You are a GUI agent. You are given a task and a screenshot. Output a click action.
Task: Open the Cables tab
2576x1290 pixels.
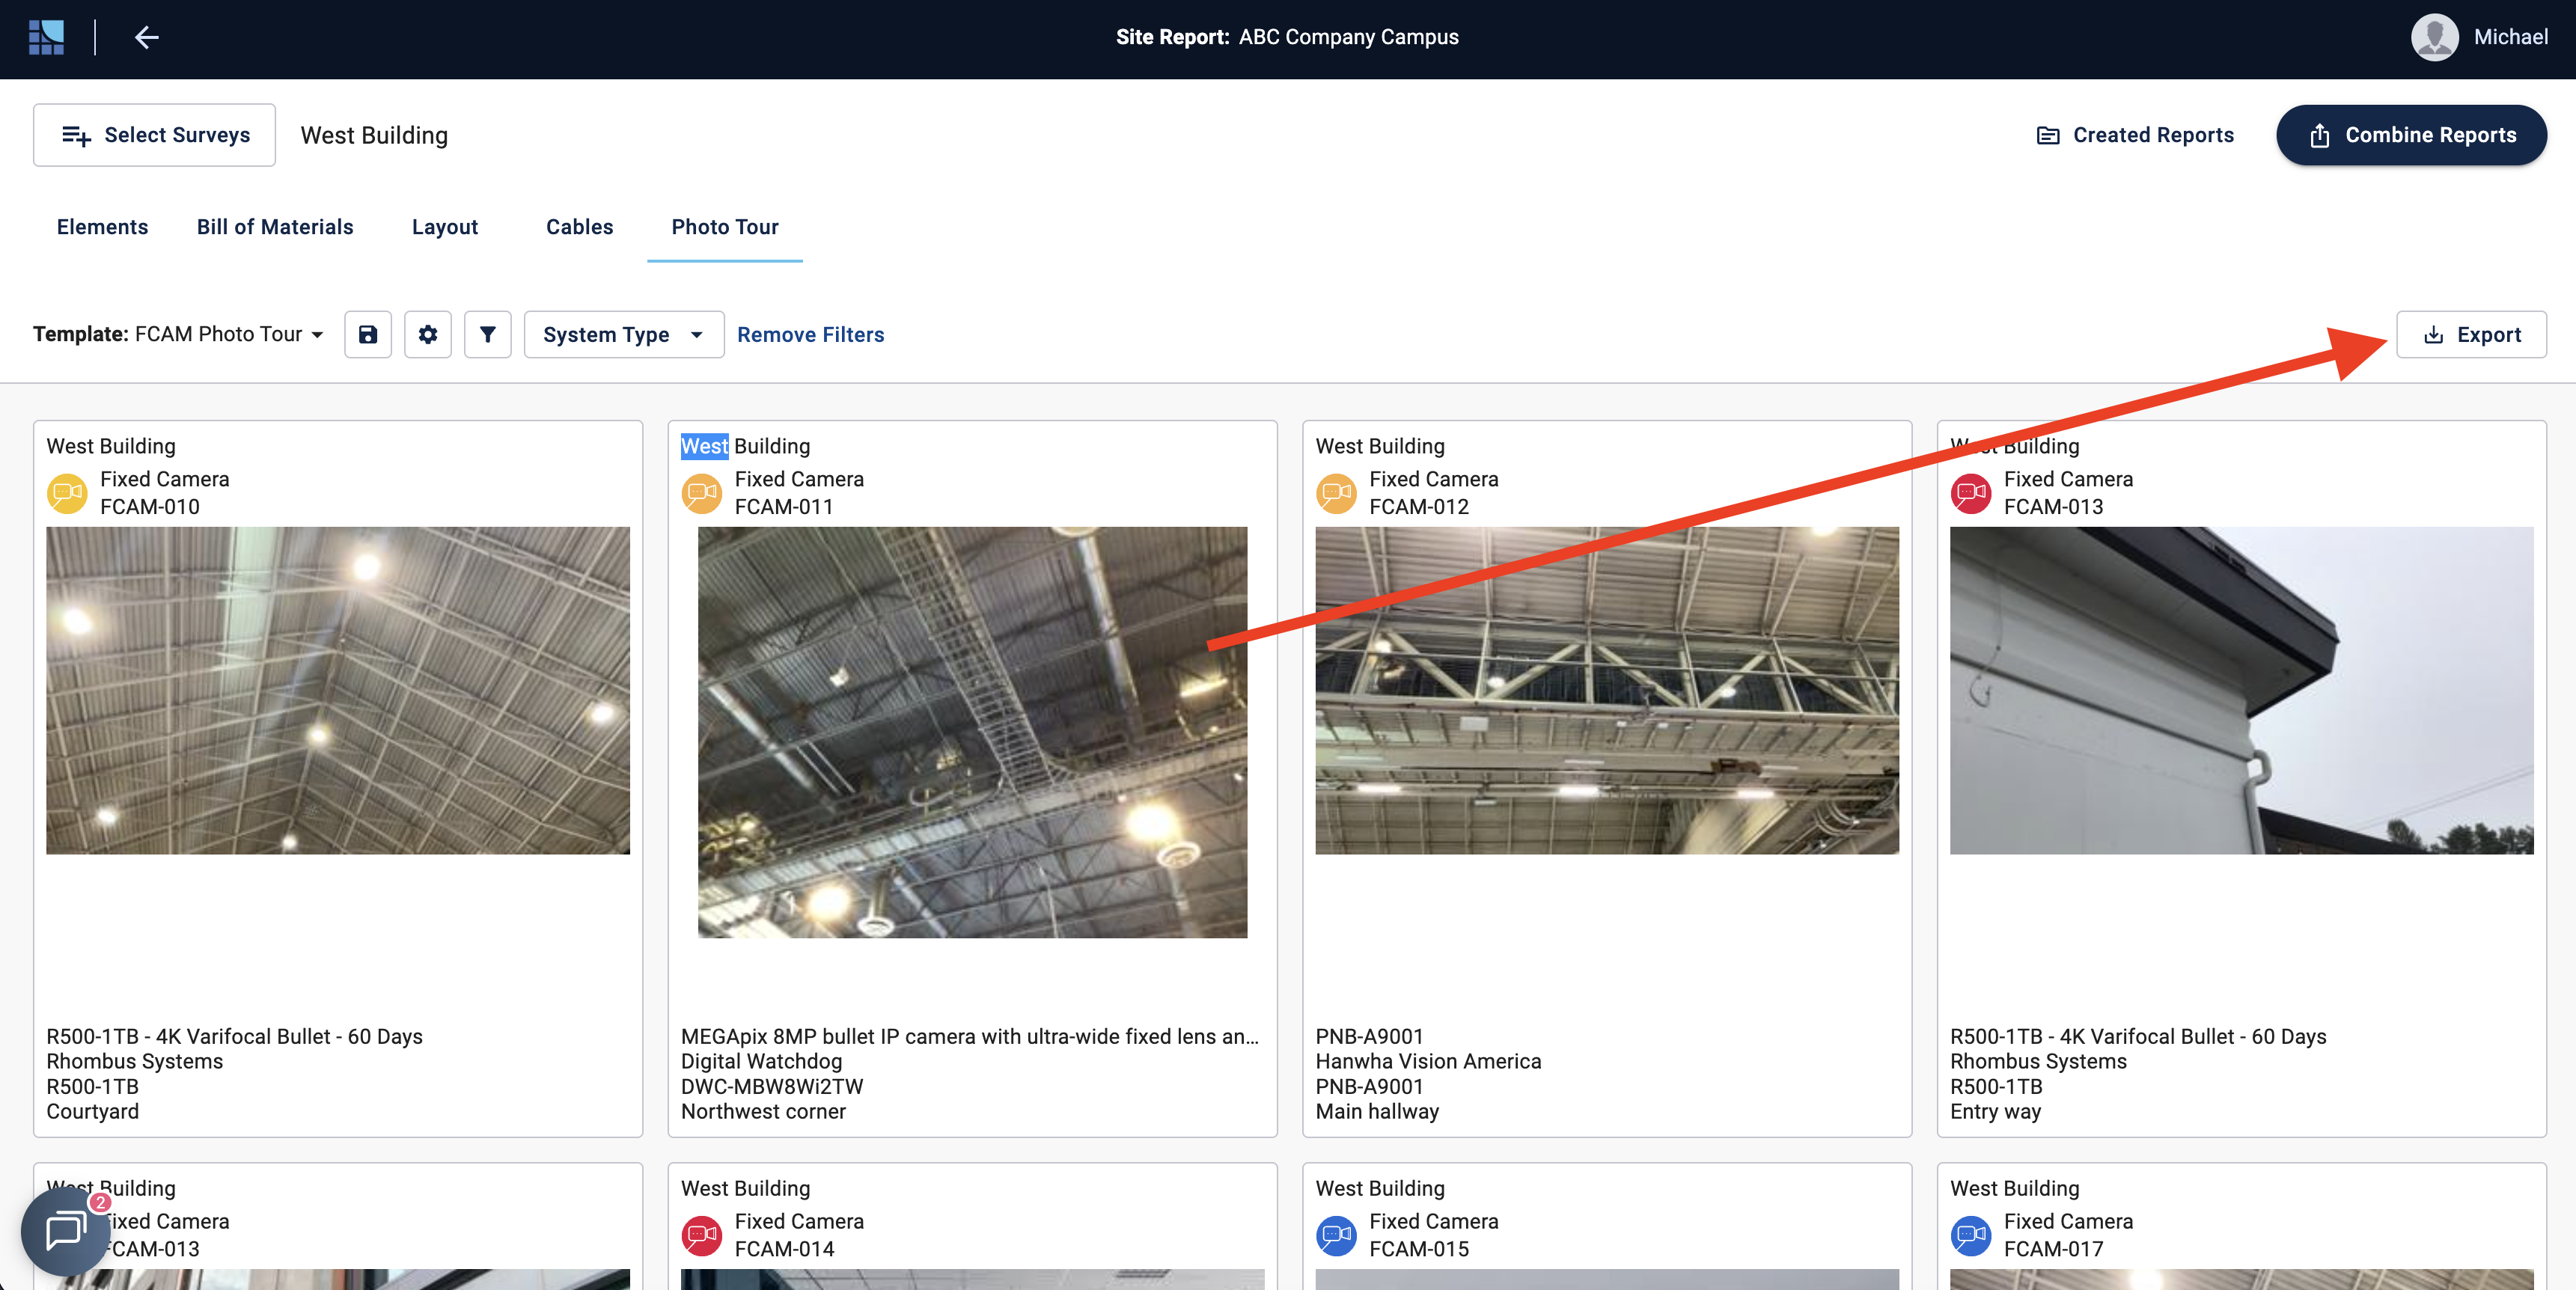point(579,227)
